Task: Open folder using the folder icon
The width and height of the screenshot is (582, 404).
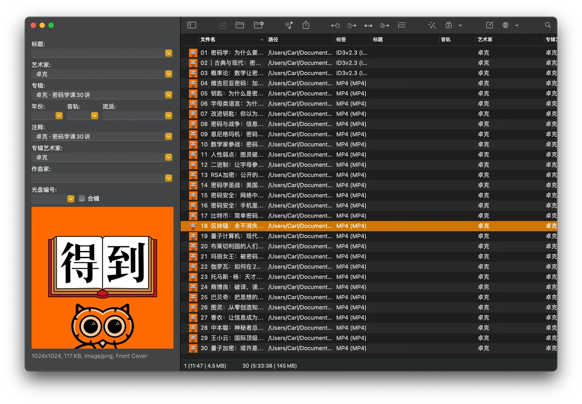Action: pos(240,25)
